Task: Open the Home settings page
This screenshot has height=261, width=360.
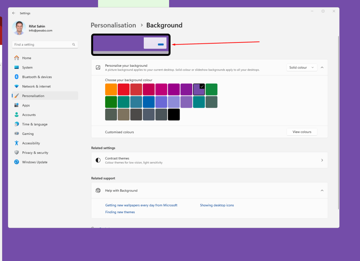Action: click(x=45, y=58)
